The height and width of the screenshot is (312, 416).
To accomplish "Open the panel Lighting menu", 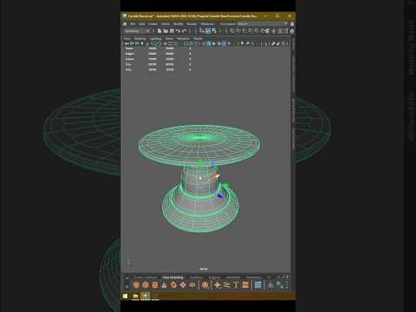I will click(x=155, y=38).
